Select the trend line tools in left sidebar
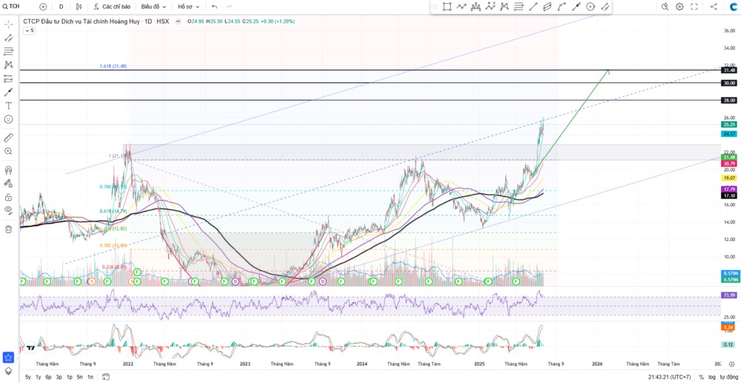This screenshot has width=741, height=383. (9, 38)
